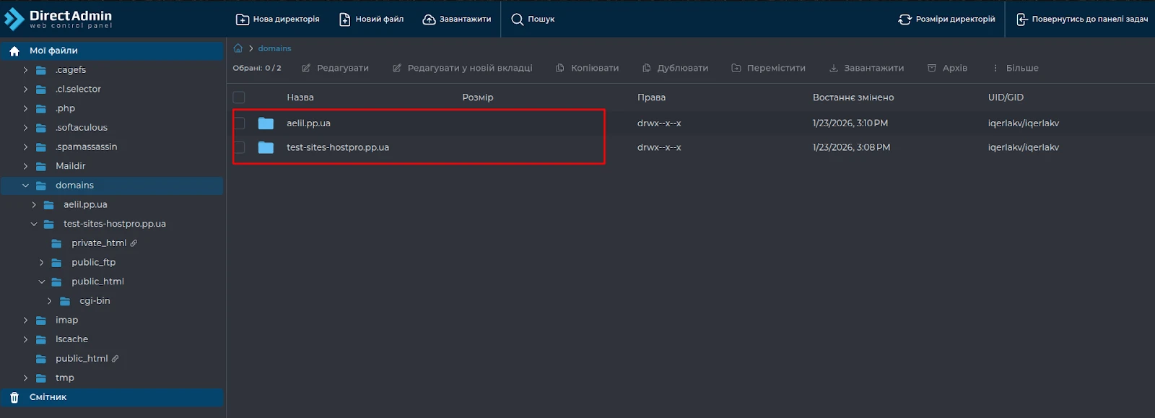Open Новий файл from the top bar
The height and width of the screenshot is (418, 1155).
pos(372,19)
